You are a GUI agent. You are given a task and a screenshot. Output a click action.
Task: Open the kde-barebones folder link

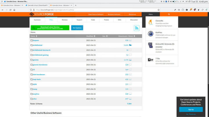(39, 75)
